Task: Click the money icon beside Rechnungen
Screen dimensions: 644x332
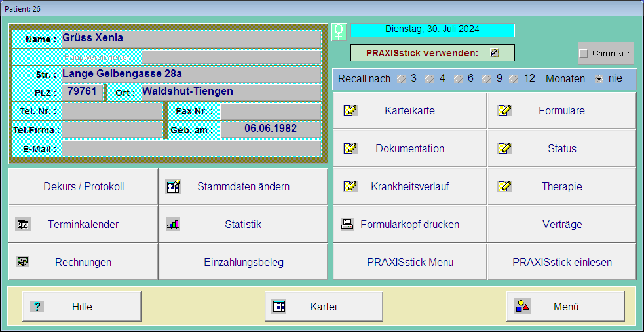Action: 23,262
